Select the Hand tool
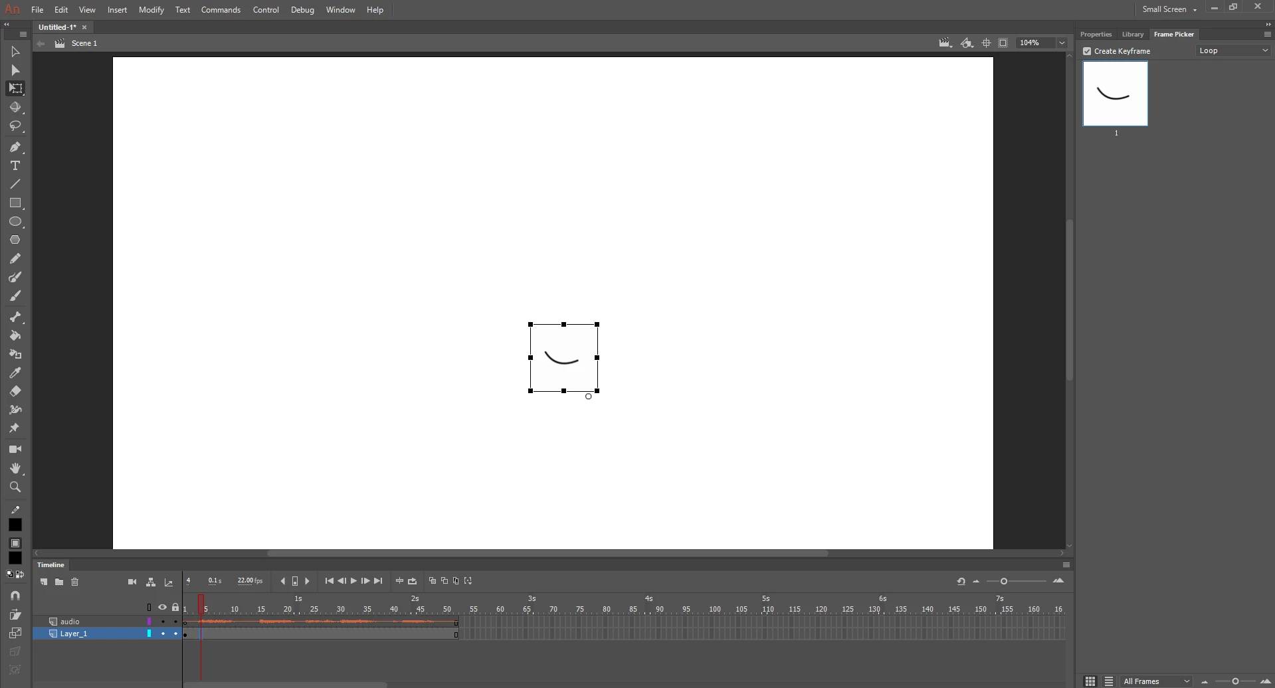This screenshot has width=1275, height=688. tap(15, 468)
